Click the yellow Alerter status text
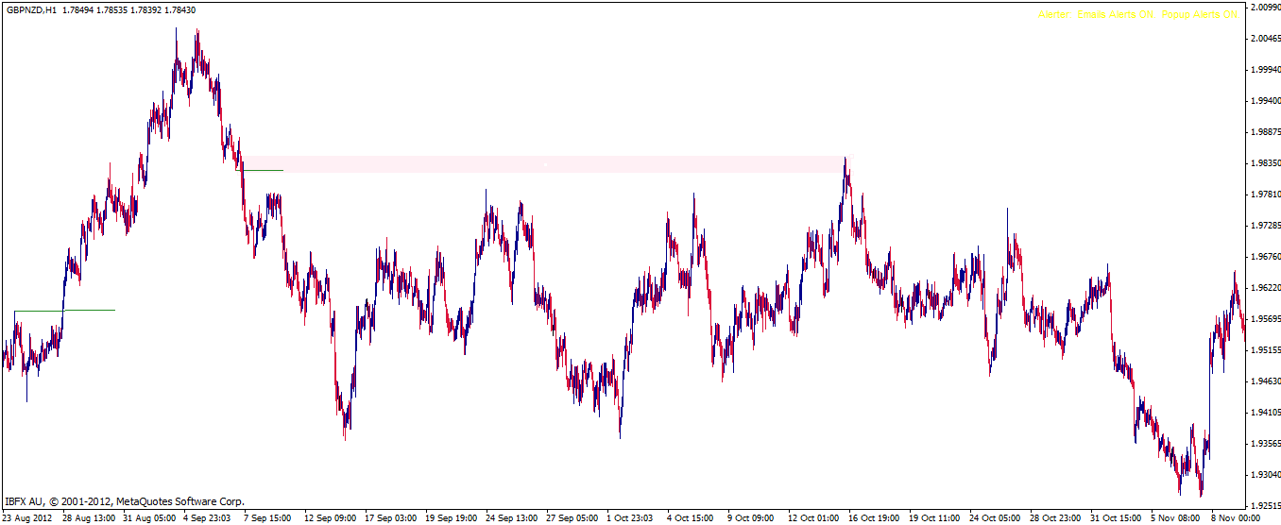This screenshot has width=1281, height=525. coord(1136,15)
